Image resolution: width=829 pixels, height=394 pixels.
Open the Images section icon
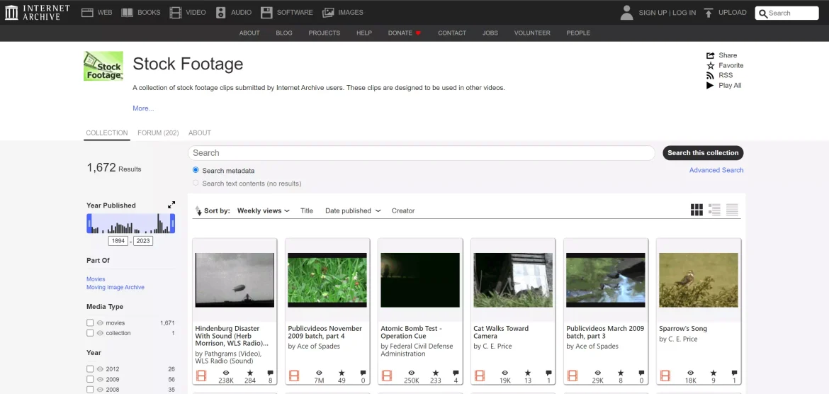tap(328, 12)
